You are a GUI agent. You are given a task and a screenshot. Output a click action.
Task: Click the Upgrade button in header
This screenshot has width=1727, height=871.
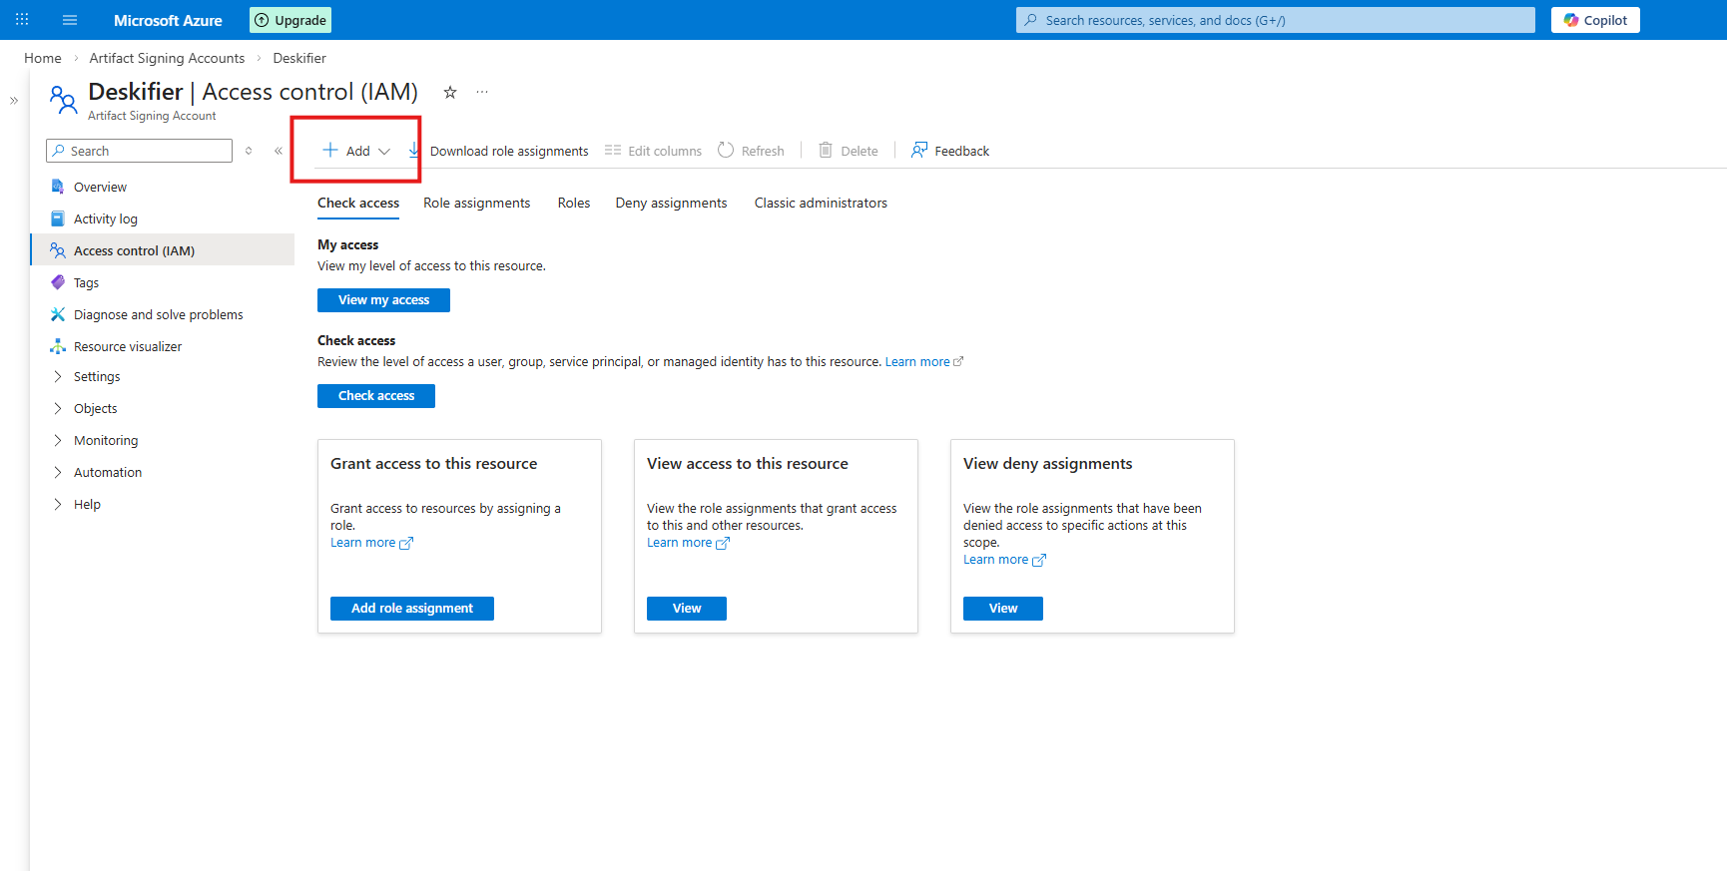(x=290, y=20)
